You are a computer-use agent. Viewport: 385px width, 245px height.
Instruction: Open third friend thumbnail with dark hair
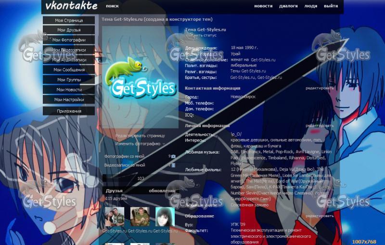[165, 217]
